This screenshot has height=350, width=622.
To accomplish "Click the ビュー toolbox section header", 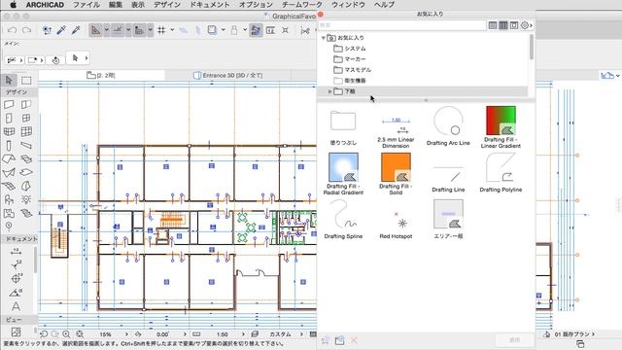I will click(x=19, y=319).
